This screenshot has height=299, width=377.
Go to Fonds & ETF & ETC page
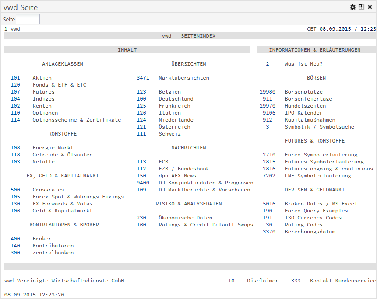15,85
